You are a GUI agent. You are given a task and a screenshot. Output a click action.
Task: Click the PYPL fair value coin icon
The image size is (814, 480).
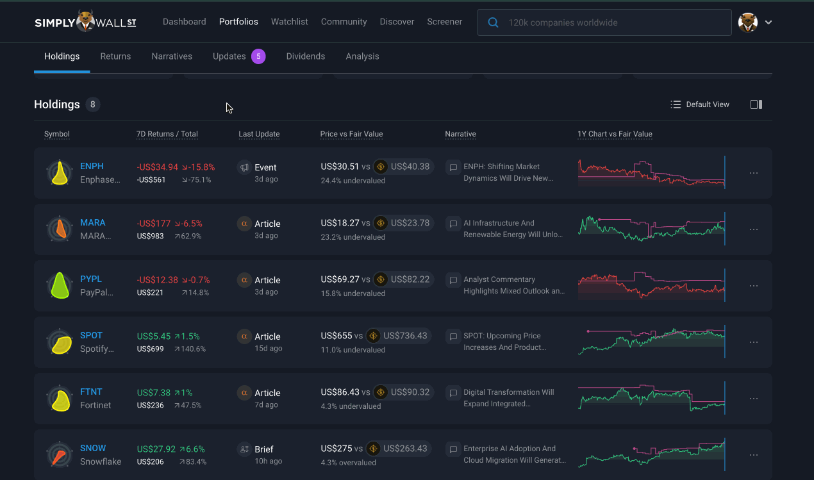click(381, 279)
